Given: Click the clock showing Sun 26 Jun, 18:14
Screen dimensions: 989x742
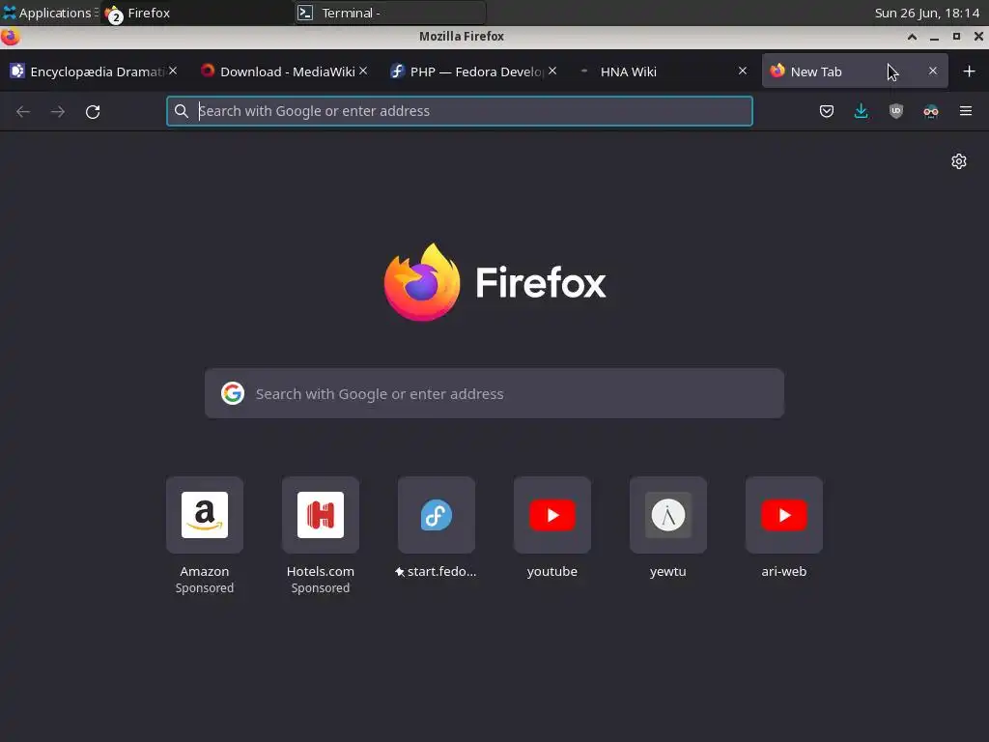Looking at the screenshot, I should pyautogui.click(x=926, y=13).
